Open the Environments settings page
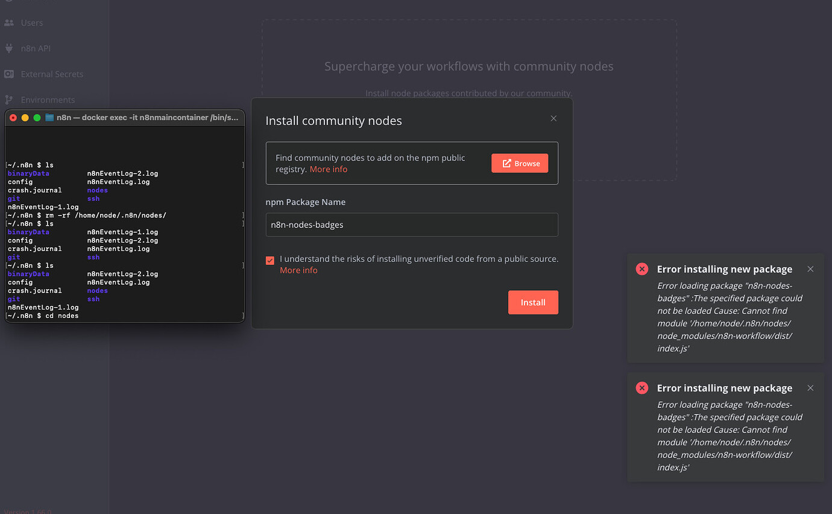This screenshot has width=832, height=514. (x=48, y=99)
